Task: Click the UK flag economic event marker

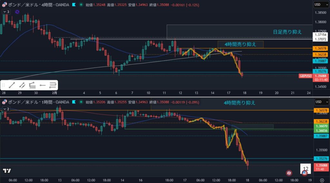Action: pos(289,173)
